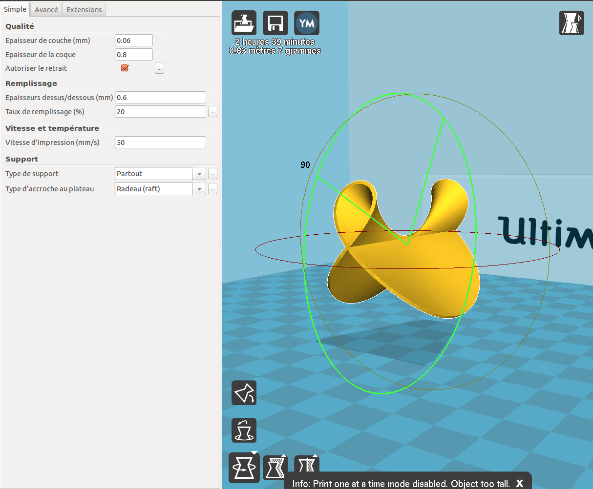Click the '0.83 mètres 7 grammes' text
This screenshot has width=593, height=489.
275,51
